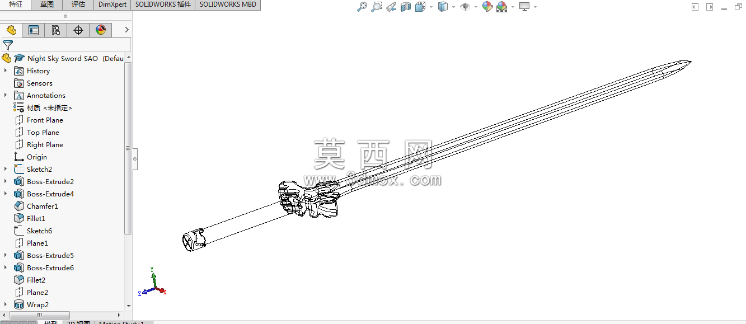Select the Boss-Extrude5 feature icon
Viewport: 746px width, 324px height.
[19, 256]
